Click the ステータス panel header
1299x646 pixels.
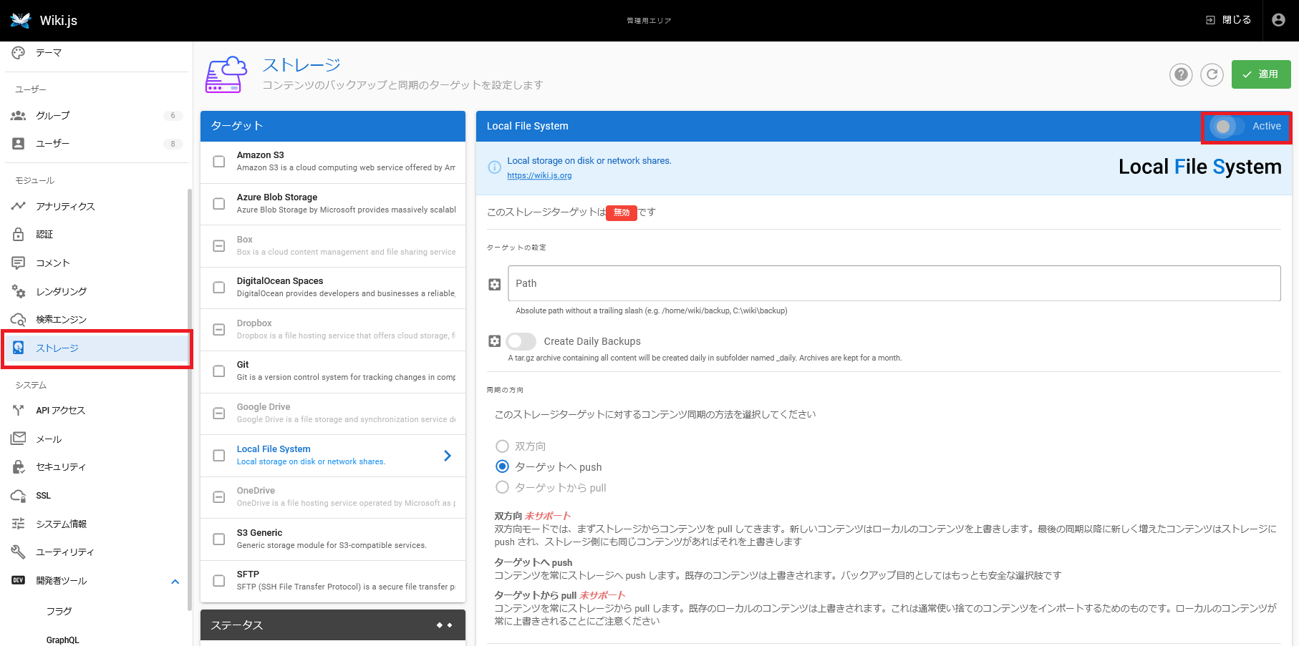tap(333, 625)
